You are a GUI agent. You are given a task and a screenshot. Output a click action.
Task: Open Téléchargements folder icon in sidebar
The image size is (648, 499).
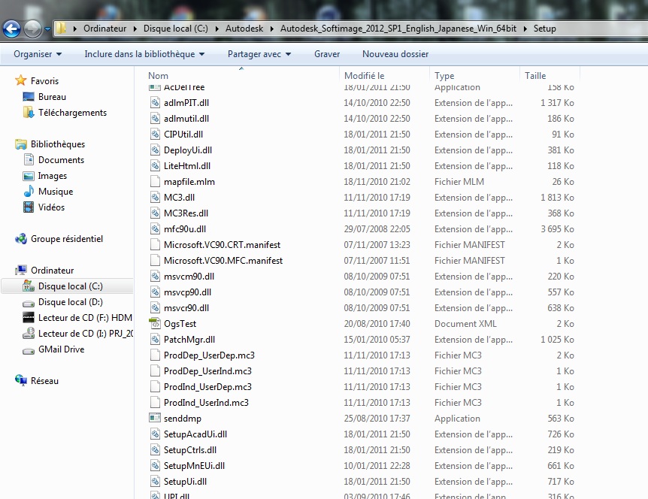pyautogui.click(x=29, y=113)
